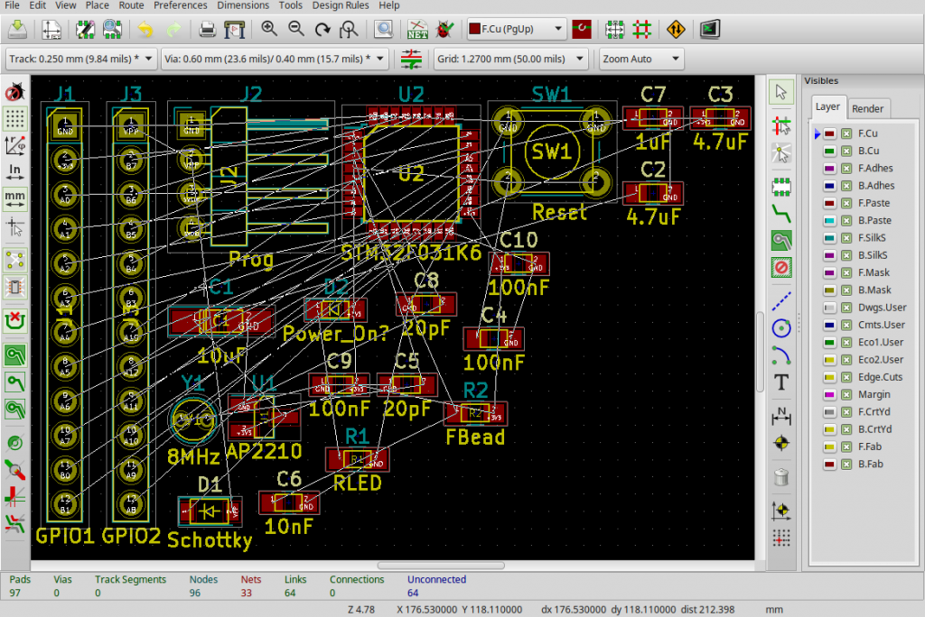Click the Plot icon
Viewport: 925px width, 617px height.
(234, 29)
